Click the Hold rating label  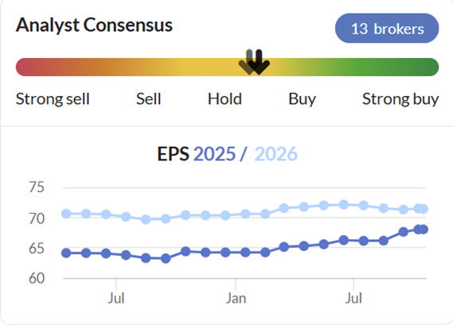click(225, 99)
